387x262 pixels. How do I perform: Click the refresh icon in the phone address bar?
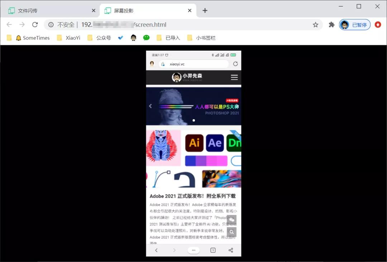coord(236,64)
